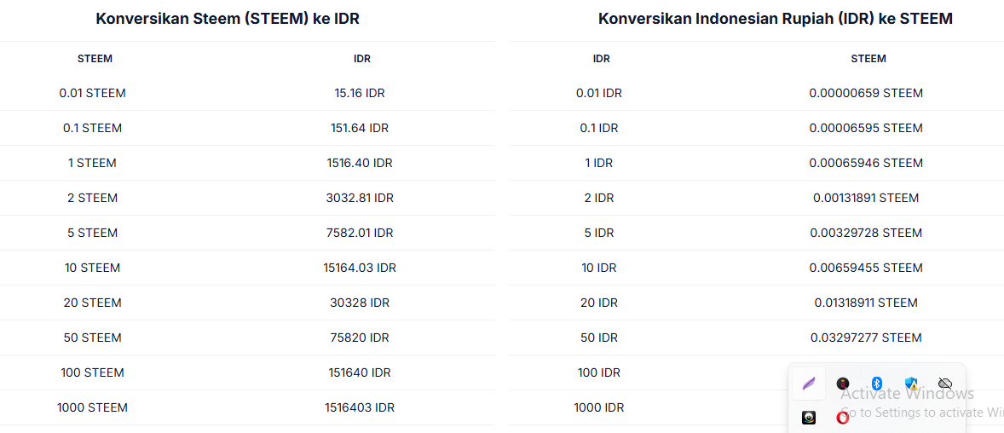The image size is (1004, 433).
Task: Click heading Konversikan Steem (STEEM) ke IDR
Action: pos(228,19)
